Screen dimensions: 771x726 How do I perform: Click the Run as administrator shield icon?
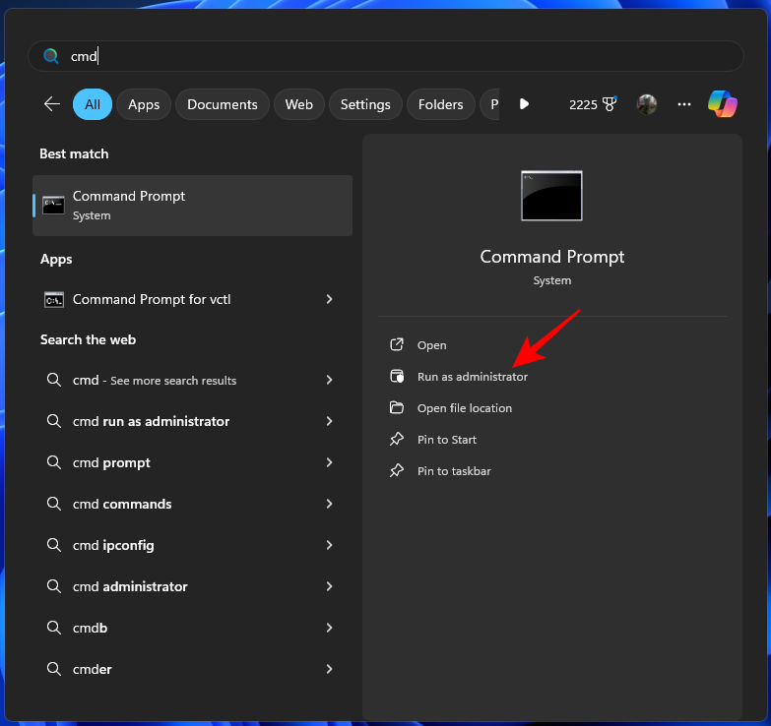point(397,376)
